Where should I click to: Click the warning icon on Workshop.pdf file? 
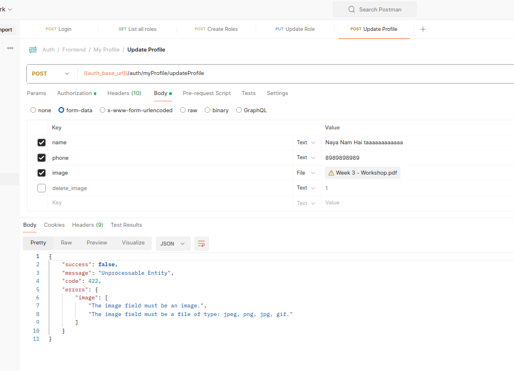pos(331,173)
